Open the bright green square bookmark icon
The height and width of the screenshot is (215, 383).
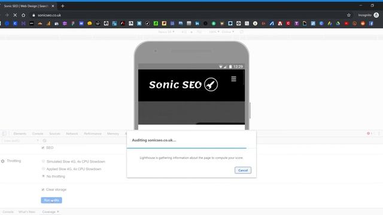156,23
